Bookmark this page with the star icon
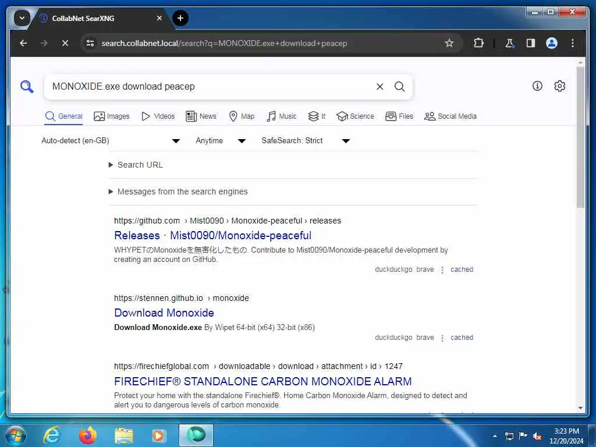Viewport: 596px width, 447px height. pyautogui.click(x=449, y=43)
